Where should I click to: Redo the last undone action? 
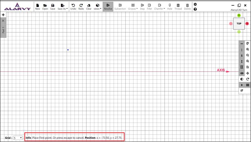click(81, 7)
